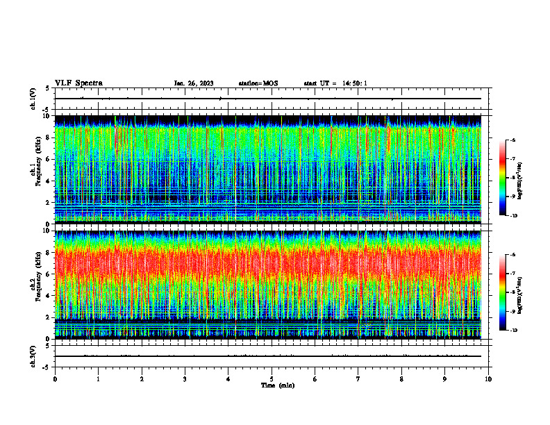
Task: Click the 'Time (min)' x-axis label
Action: 278,385
